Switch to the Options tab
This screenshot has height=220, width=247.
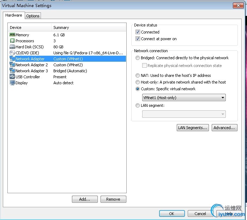click(33, 16)
